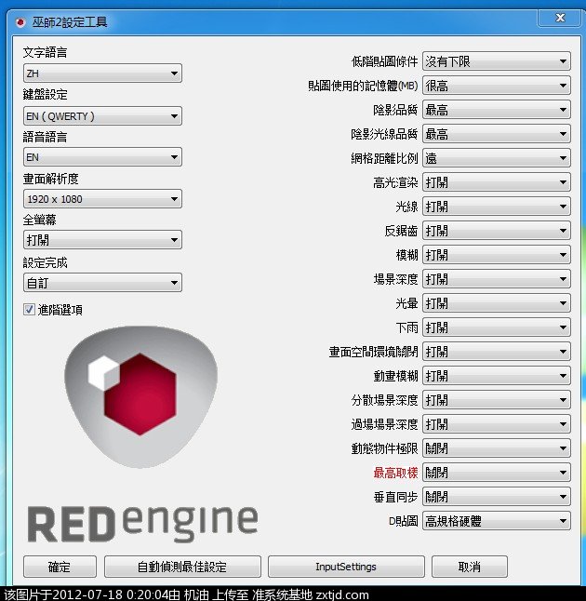Open the D貼圖 dropdown showing 高規格硬體
The width and height of the screenshot is (586, 601).
coord(497,520)
